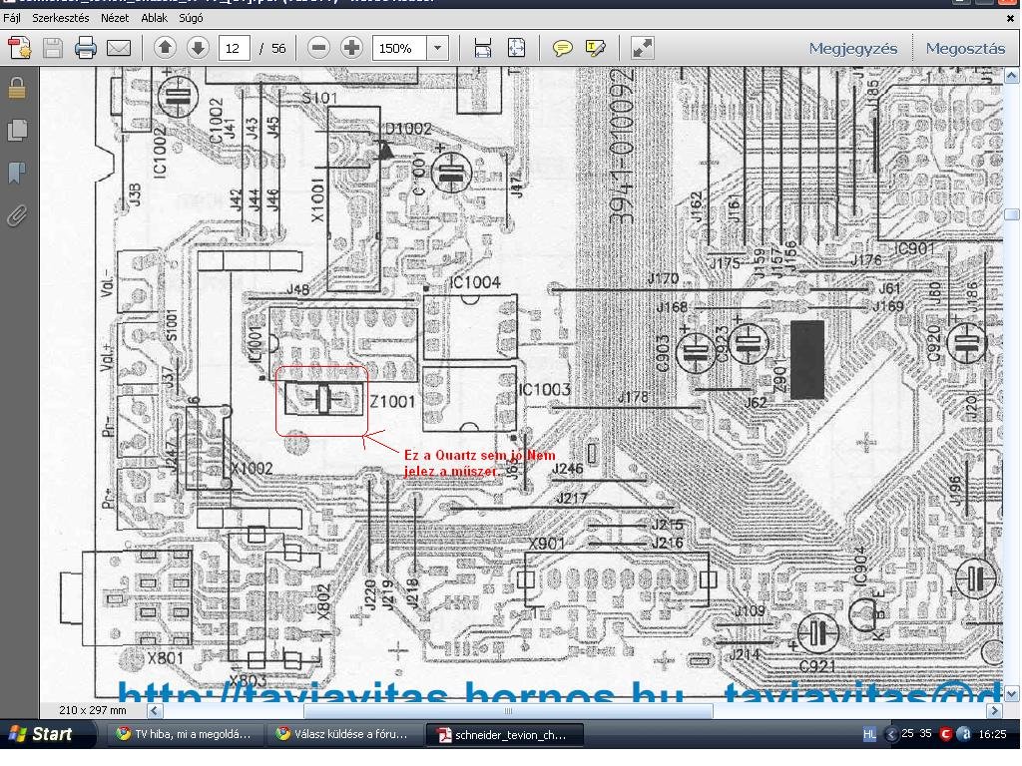This screenshot has height=766, width=1022.
Task: Add a sticky note comment bubble
Action: click(562, 48)
